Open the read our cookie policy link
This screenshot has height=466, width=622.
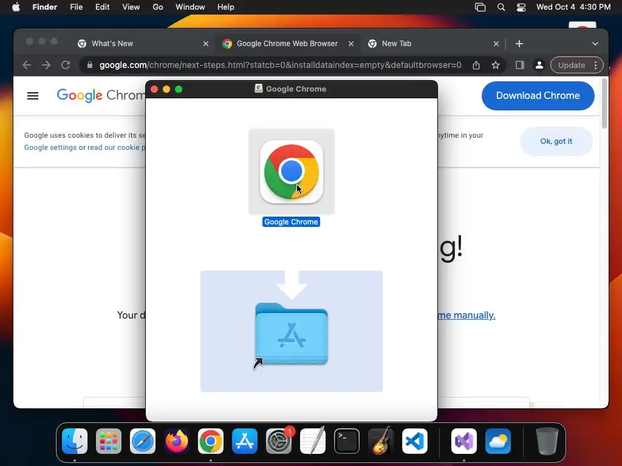[x=116, y=147]
